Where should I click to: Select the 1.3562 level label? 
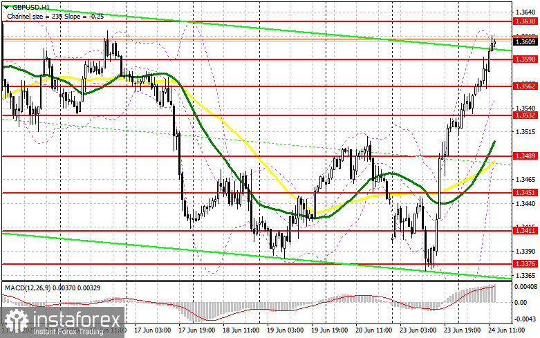point(525,86)
